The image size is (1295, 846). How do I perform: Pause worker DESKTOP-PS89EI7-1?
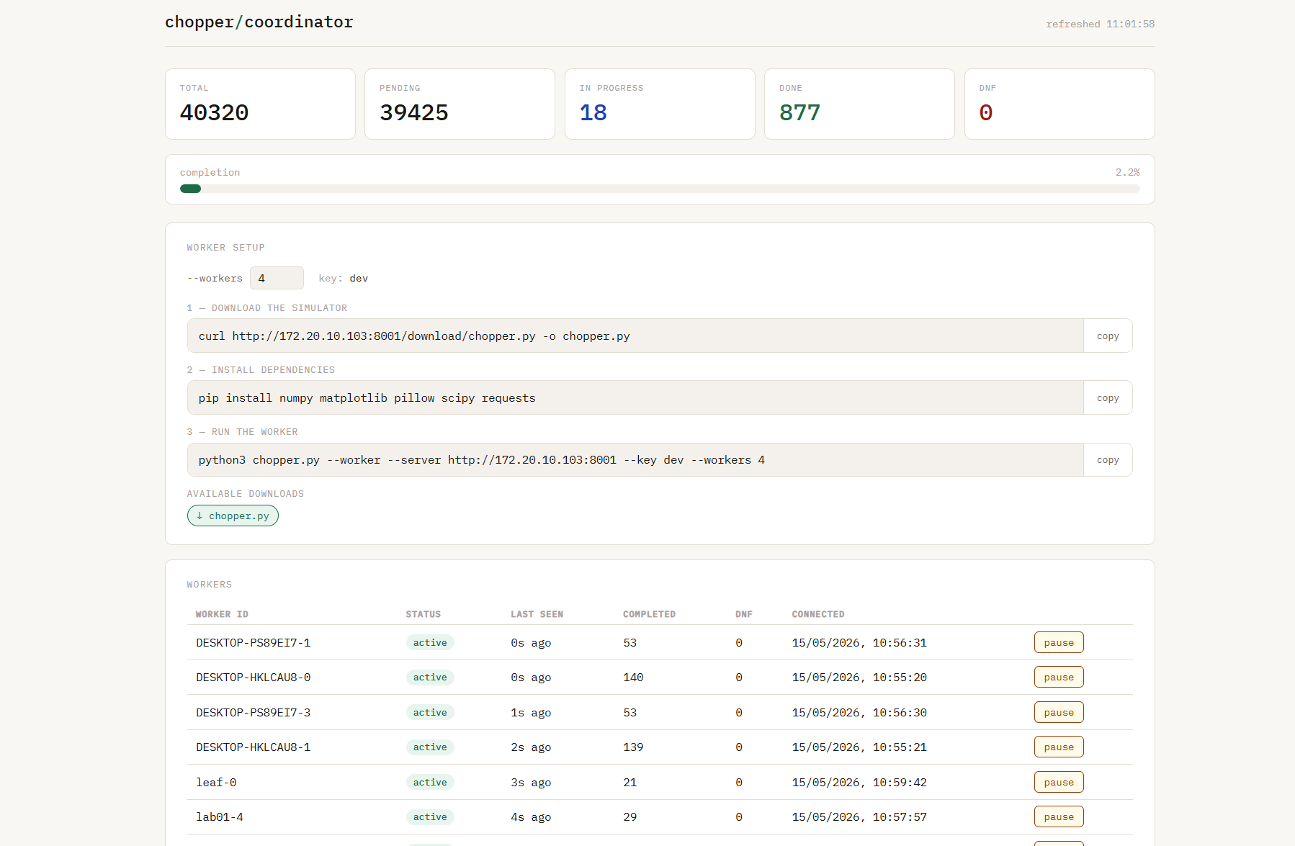(1059, 642)
